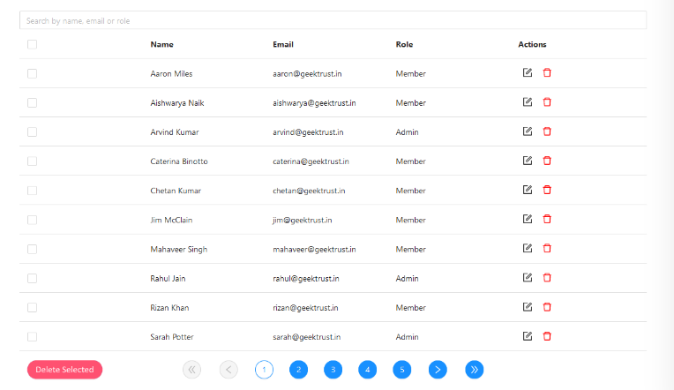Delete Aaron Miles row
This screenshot has height=390, width=674.
[547, 72]
